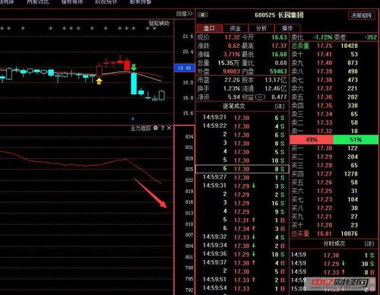Click the green sell arrow above the candlestick
The width and height of the screenshot is (380, 295).
(134, 68)
